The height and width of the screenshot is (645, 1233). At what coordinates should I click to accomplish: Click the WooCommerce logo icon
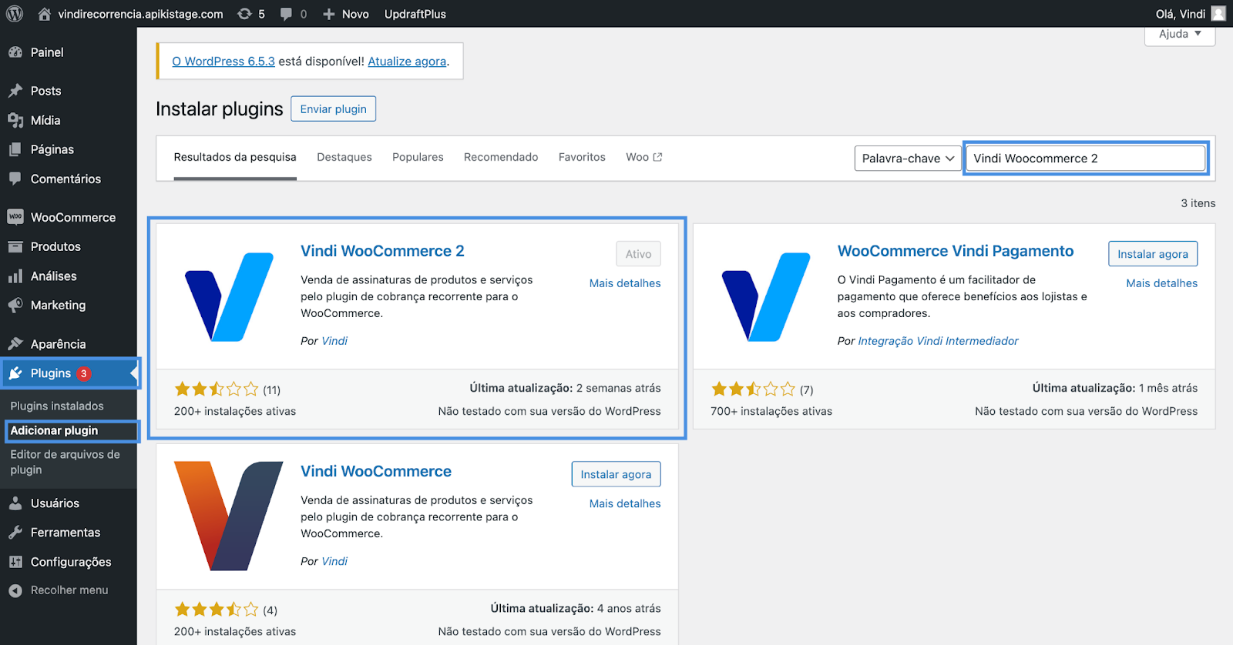[15, 217]
